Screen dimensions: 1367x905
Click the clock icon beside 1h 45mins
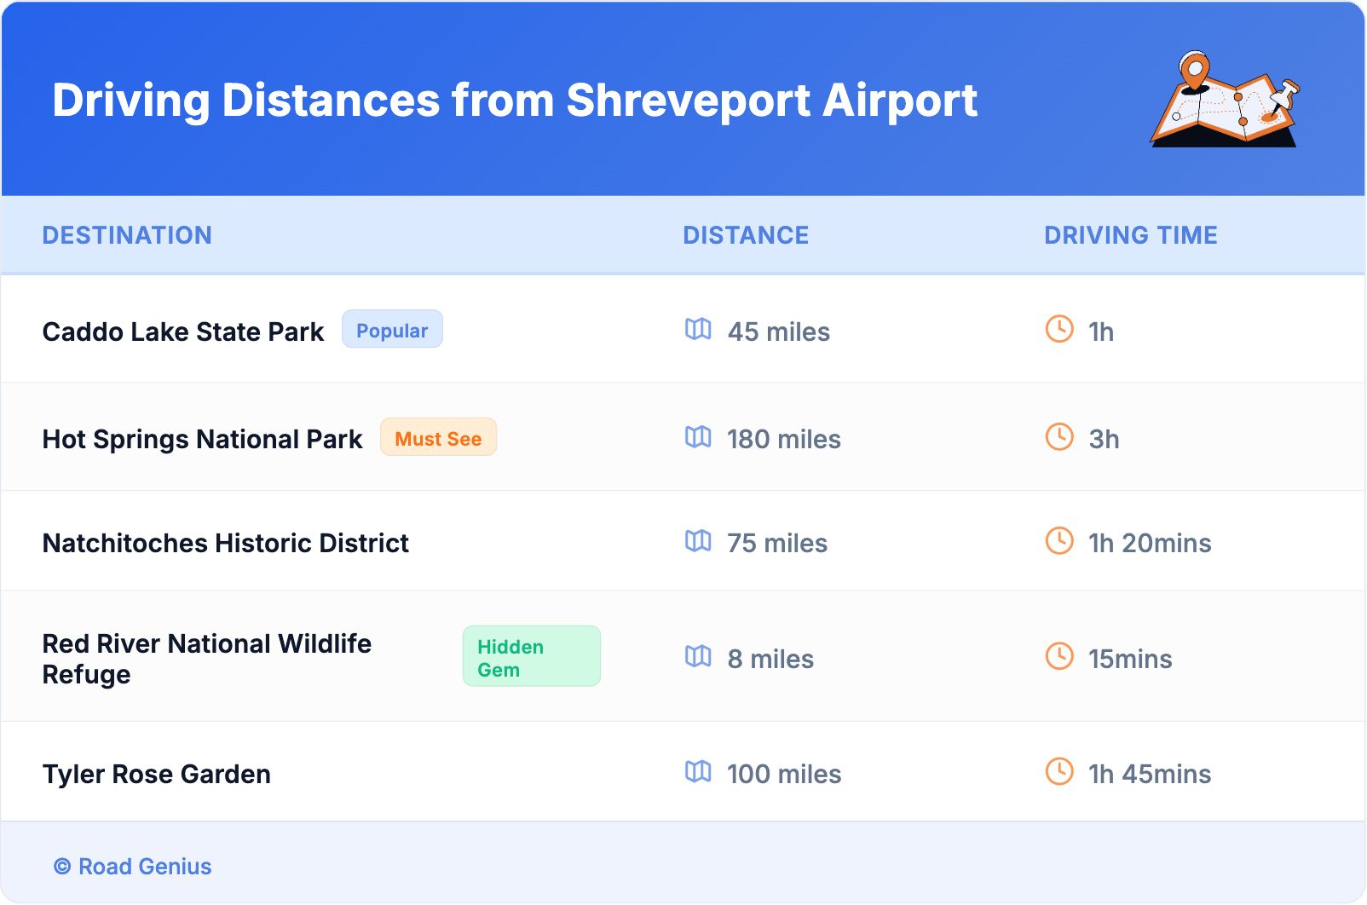(x=1059, y=771)
